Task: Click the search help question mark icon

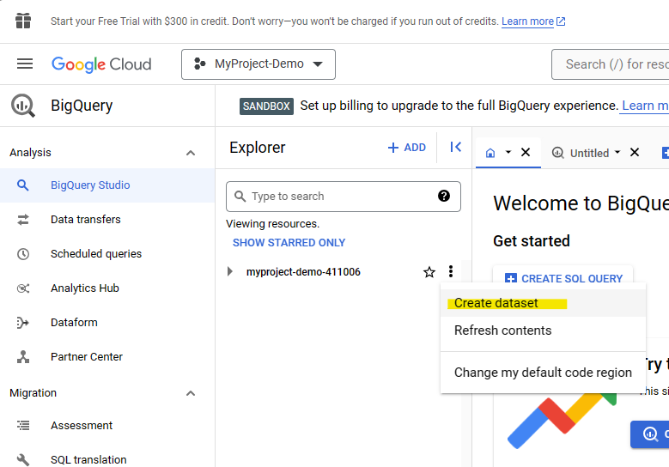Action: point(444,196)
